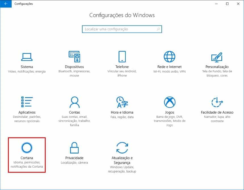Open the Sistema laptop icon
244x190 pixels.
click(27, 57)
